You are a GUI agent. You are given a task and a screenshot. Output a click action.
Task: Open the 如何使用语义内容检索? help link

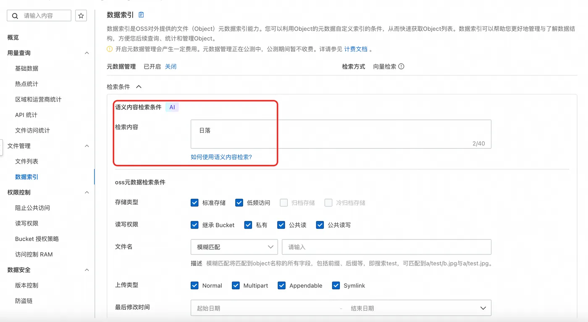pyautogui.click(x=221, y=157)
